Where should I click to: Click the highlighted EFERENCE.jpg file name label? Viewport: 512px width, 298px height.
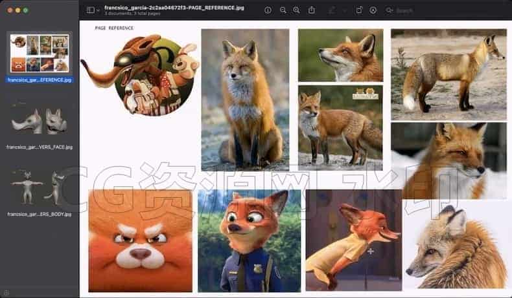40,80
